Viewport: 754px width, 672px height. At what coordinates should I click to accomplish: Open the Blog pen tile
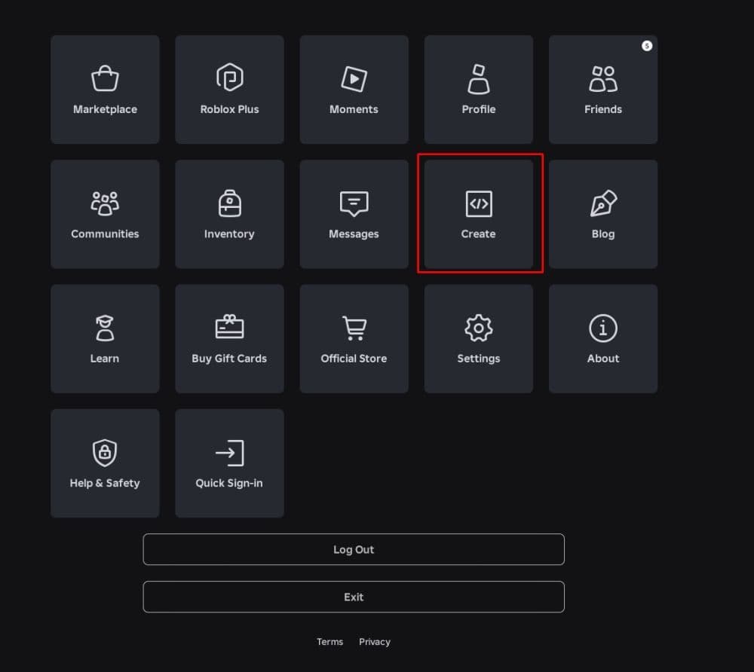603,214
